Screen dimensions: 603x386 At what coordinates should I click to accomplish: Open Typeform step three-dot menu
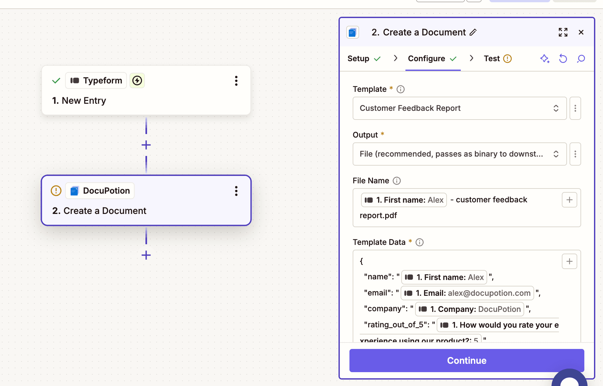[236, 81]
